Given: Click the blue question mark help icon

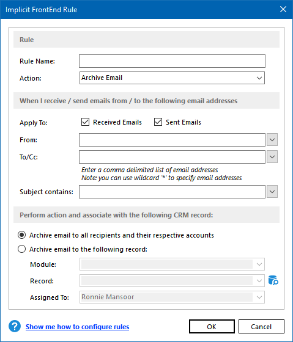Looking at the screenshot, I should click(15, 326).
